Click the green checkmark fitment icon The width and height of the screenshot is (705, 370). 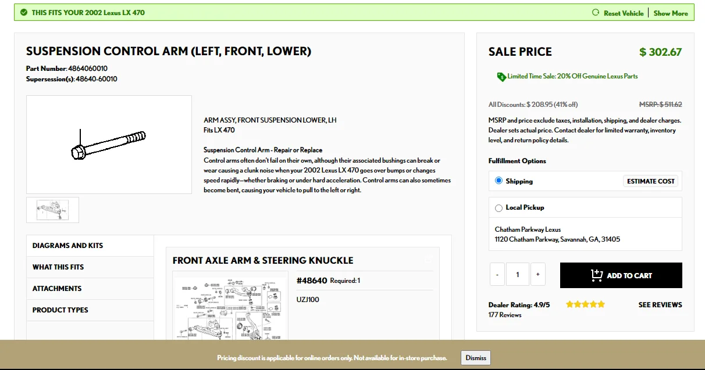pos(23,12)
